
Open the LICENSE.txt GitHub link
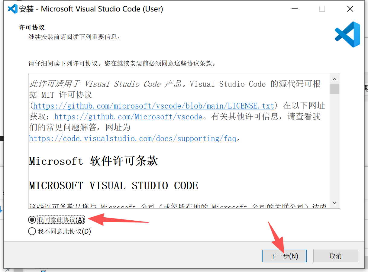coord(153,106)
